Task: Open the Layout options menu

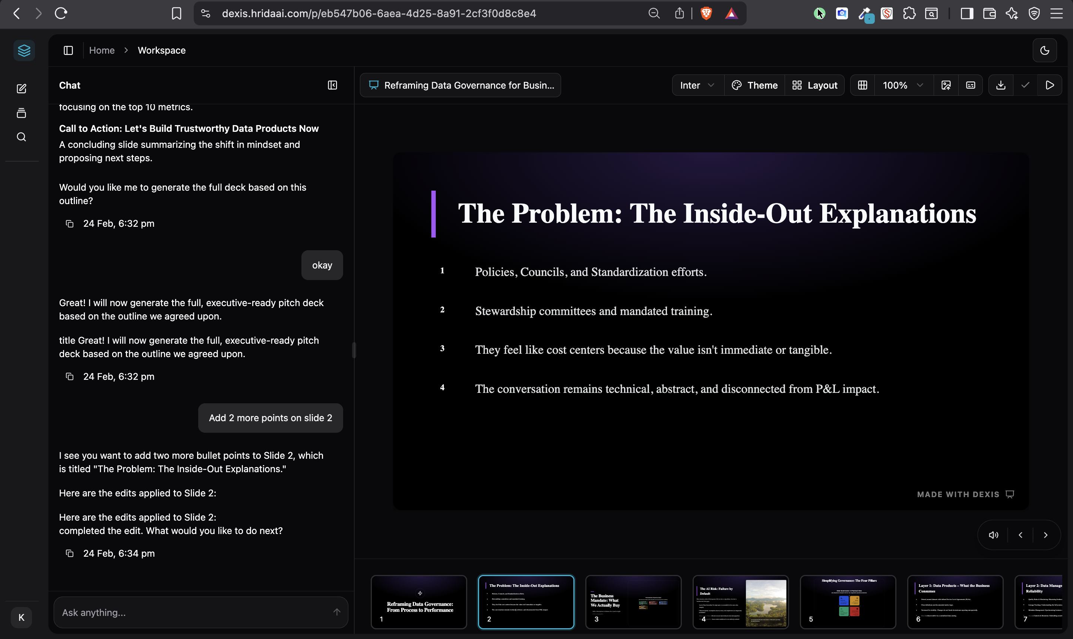Action: pyautogui.click(x=814, y=85)
